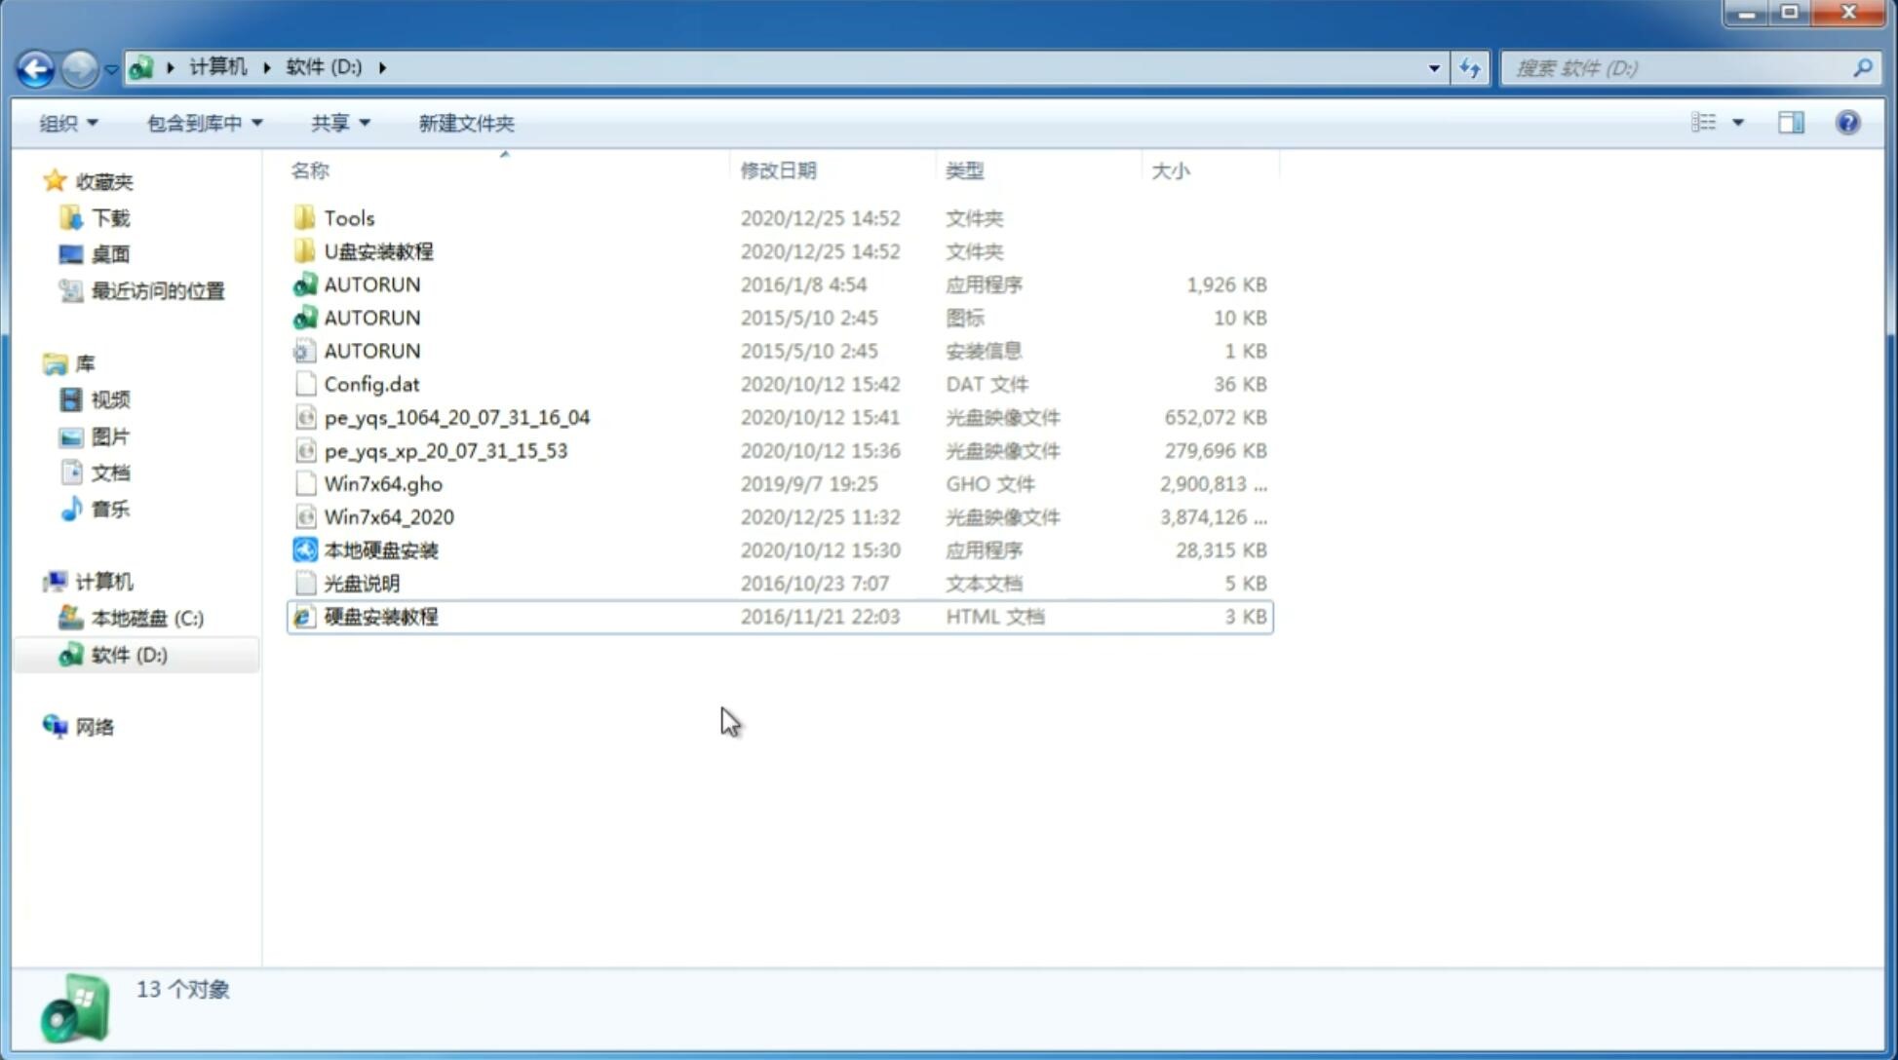Viewport: 1898px width, 1060px height.
Task: Open pe_yqs_1064 disc image file
Action: tap(456, 417)
